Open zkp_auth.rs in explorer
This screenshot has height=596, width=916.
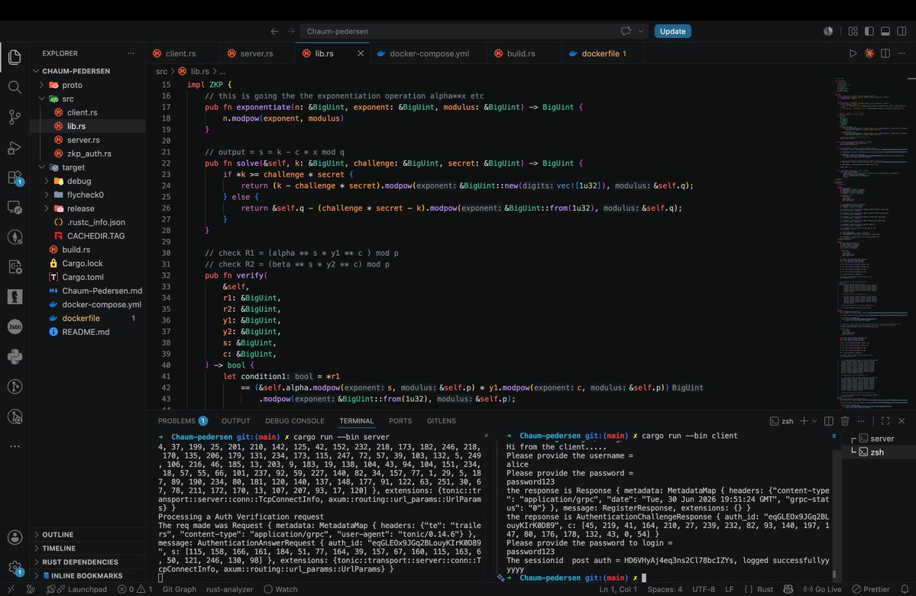click(89, 154)
